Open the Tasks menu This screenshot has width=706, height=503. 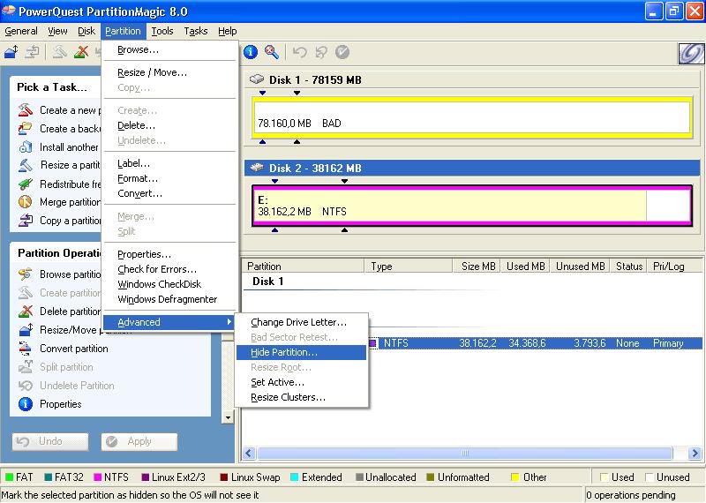196,31
